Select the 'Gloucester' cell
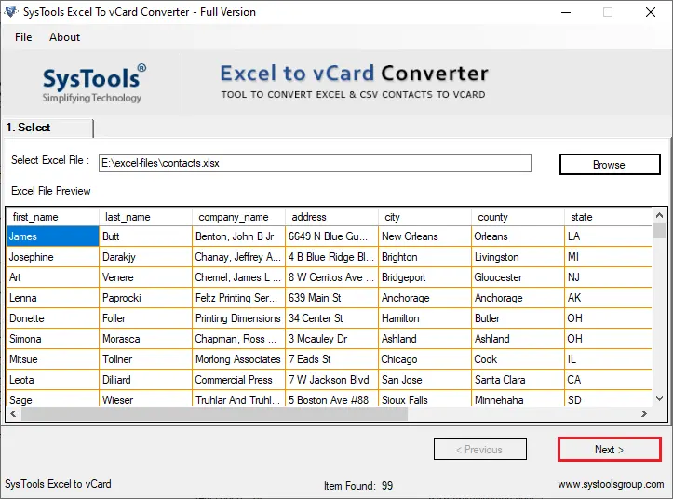This screenshot has height=499, width=673. pyautogui.click(x=518, y=277)
